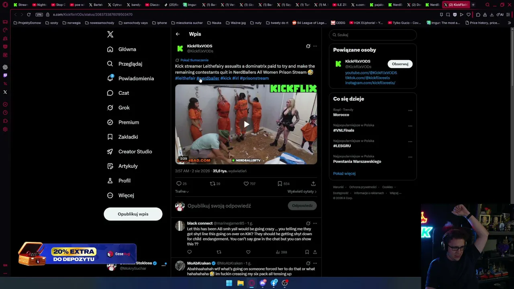Like the KickFlixVODS post (707 likes)
The height and width of the screenshot is (289, 514).
coord(246,183)
